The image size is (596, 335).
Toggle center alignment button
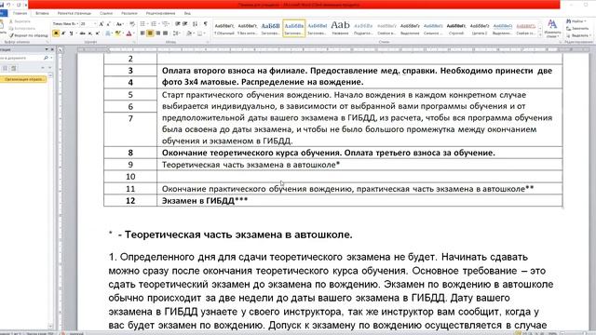[x=150, y=33]
